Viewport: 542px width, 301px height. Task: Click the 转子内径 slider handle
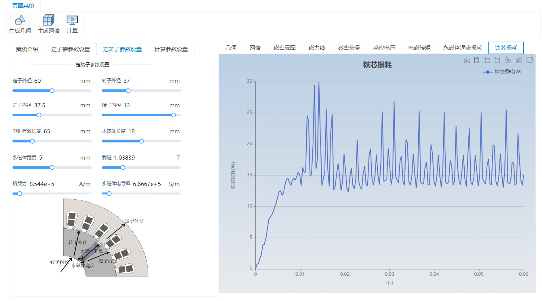coord(174,115)
